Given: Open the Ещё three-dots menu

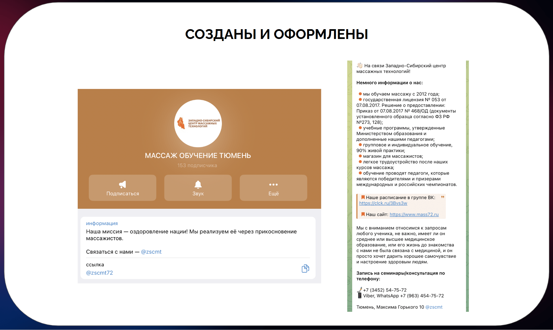Looking at the screenshot, I should 273,184.
